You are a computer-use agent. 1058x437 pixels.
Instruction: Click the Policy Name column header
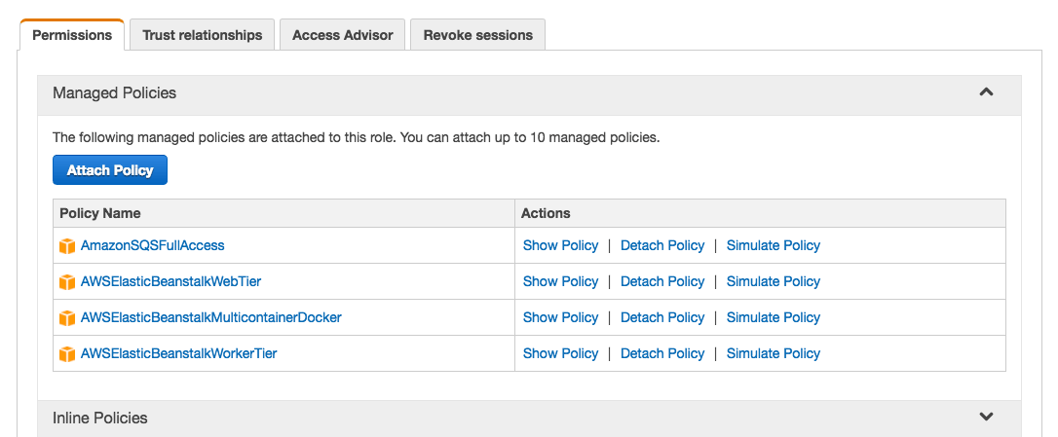(x=100, y=213)
